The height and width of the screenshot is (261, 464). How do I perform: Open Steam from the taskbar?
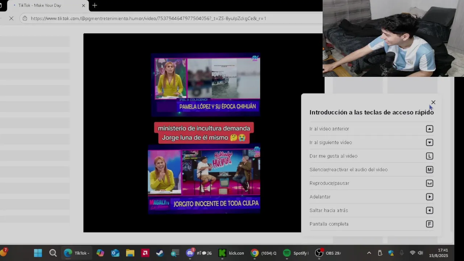(160, 253)
